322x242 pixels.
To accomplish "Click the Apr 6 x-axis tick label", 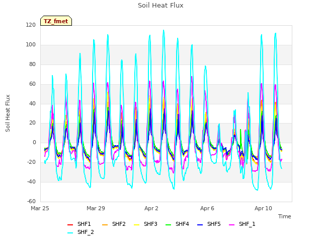I will coord(207,208).
